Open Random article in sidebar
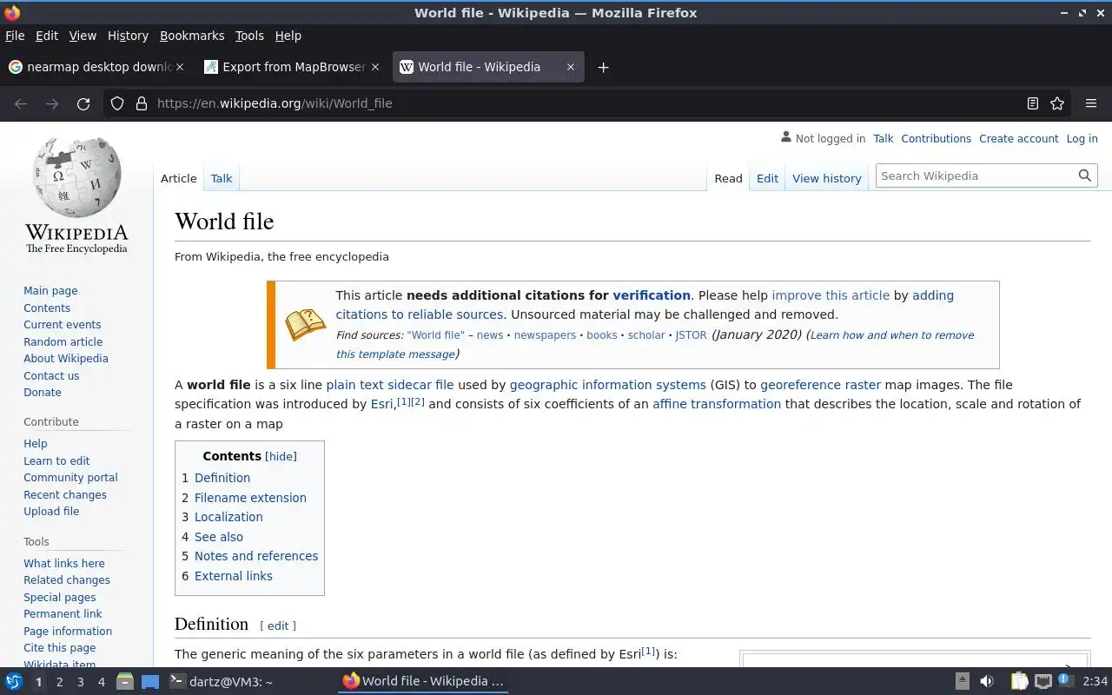The height and width of the screenshot is (695, 1112). (63, 341)
